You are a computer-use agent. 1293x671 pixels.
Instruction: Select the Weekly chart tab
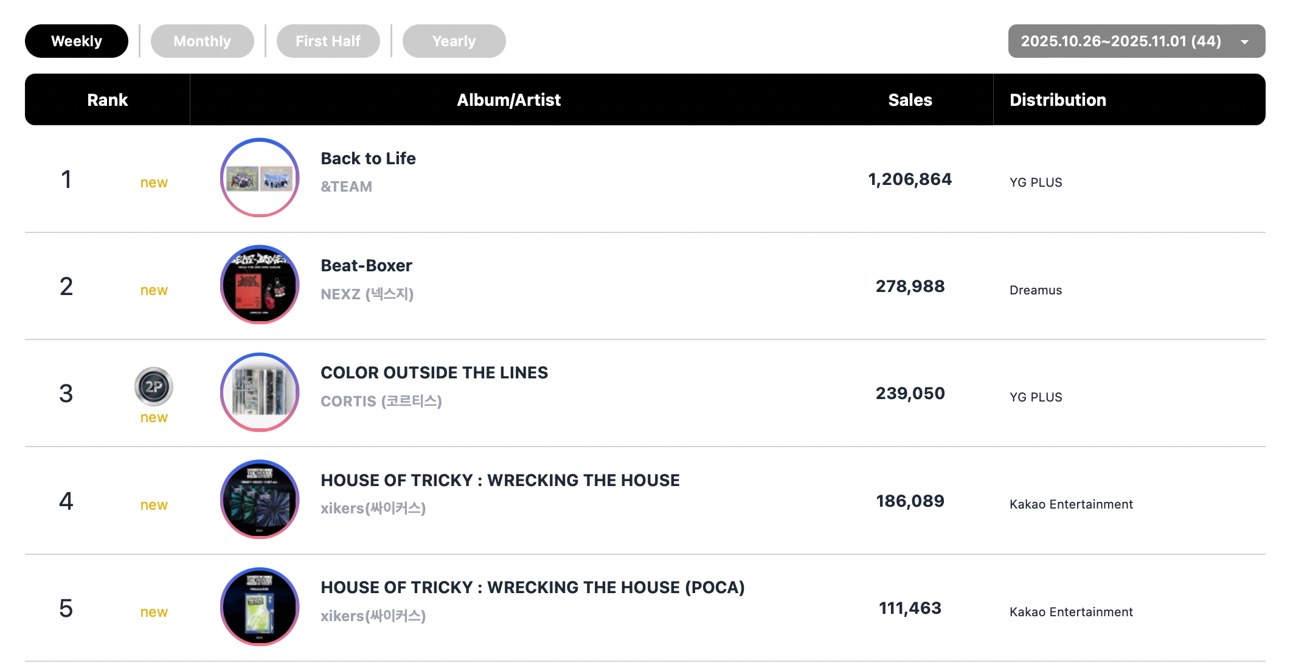[x=77, y=41]
